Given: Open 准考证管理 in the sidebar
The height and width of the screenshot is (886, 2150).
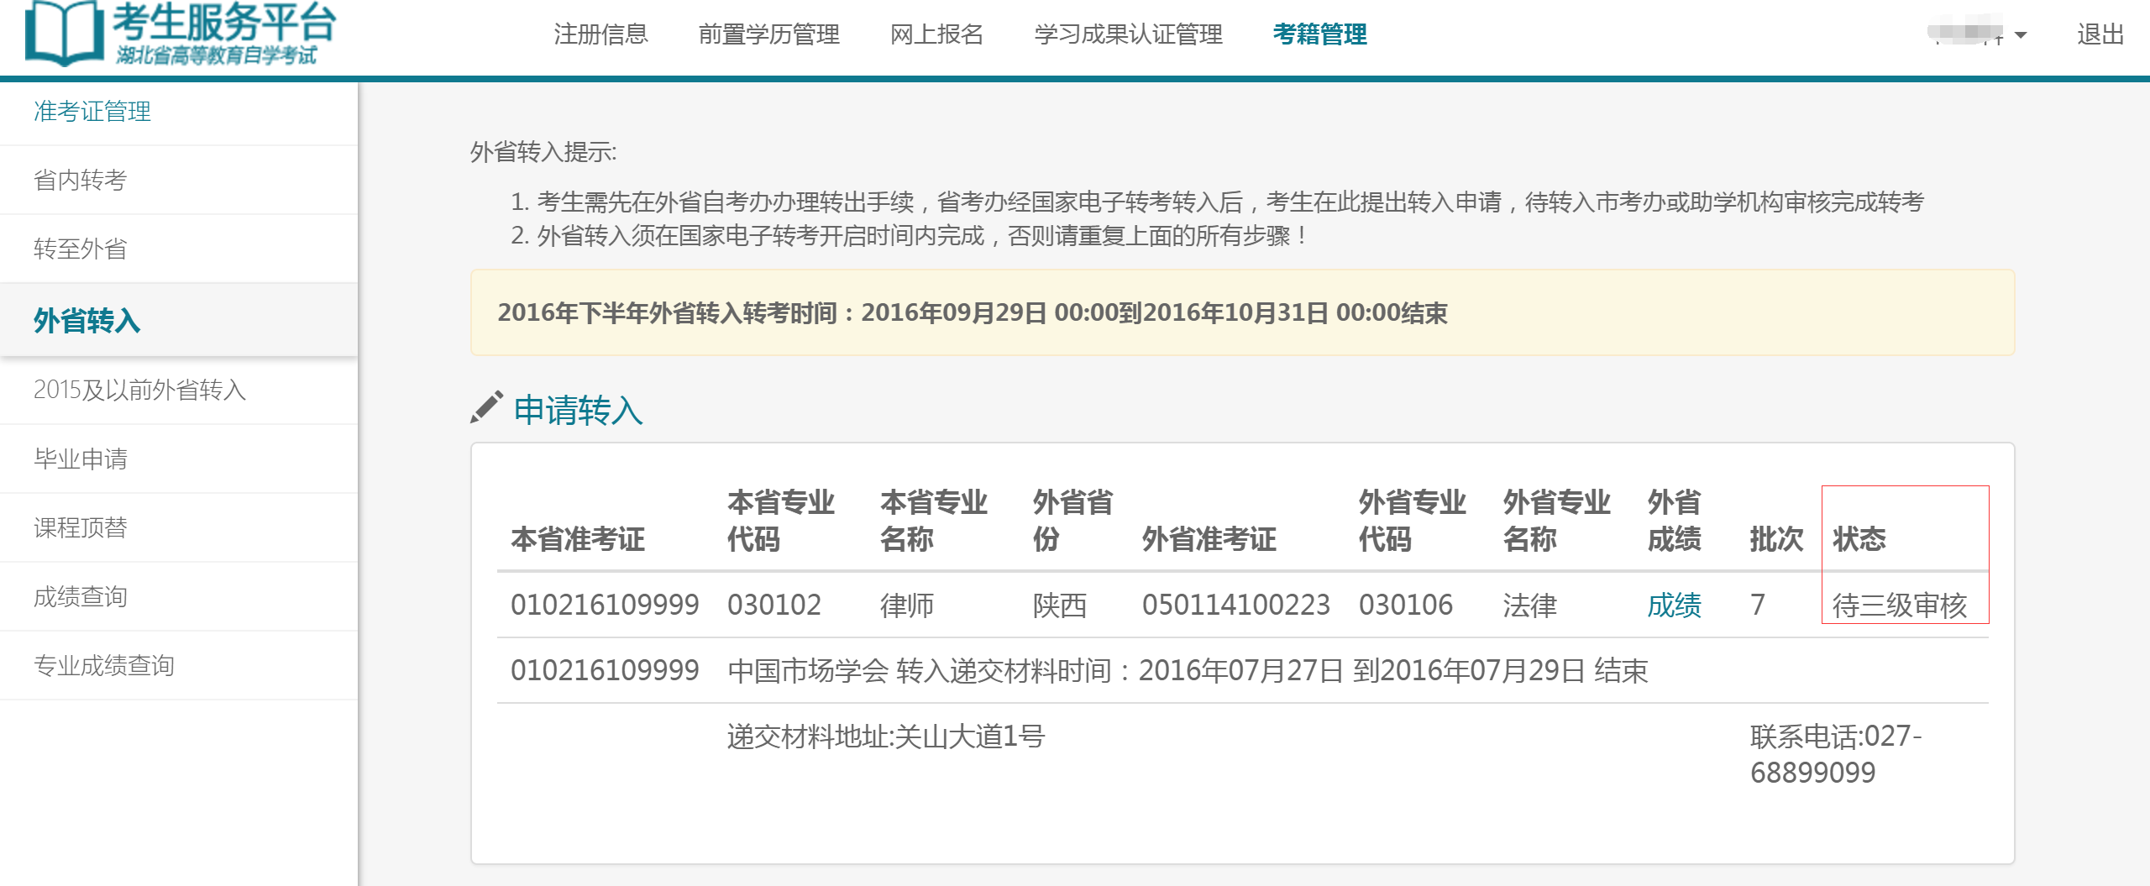Looking at the screenshot, I should [x=92, y=112].
